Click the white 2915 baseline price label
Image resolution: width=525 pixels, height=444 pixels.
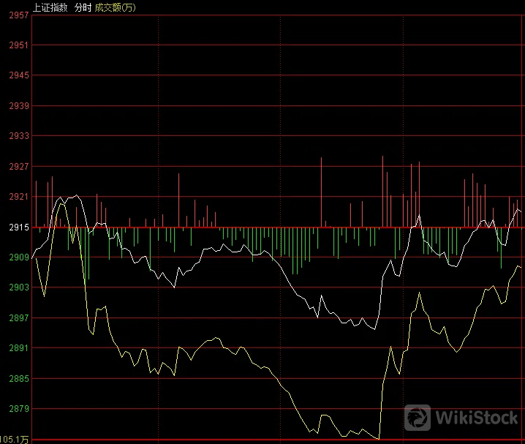tap(19, 227)
